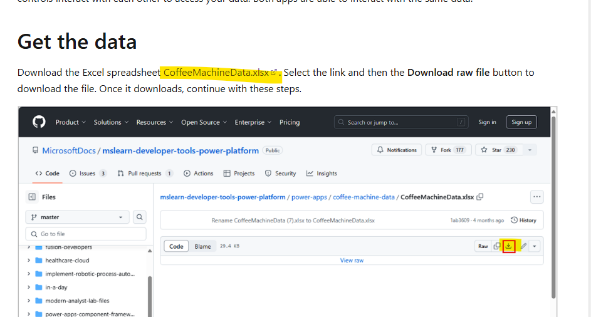The image size is (591, 317).
Task: Select the Code view button
Action: pyautogui.click(x=176, y=246)
